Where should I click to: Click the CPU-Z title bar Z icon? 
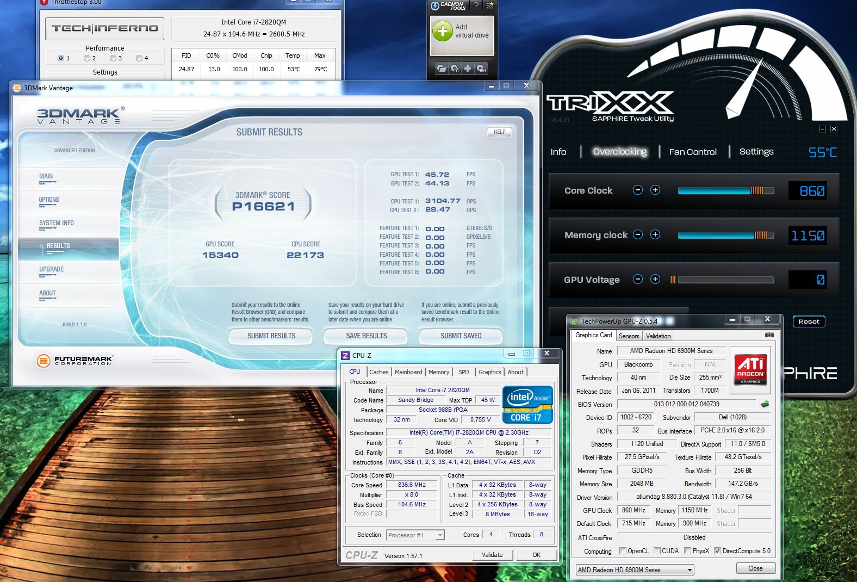point(345,355)
